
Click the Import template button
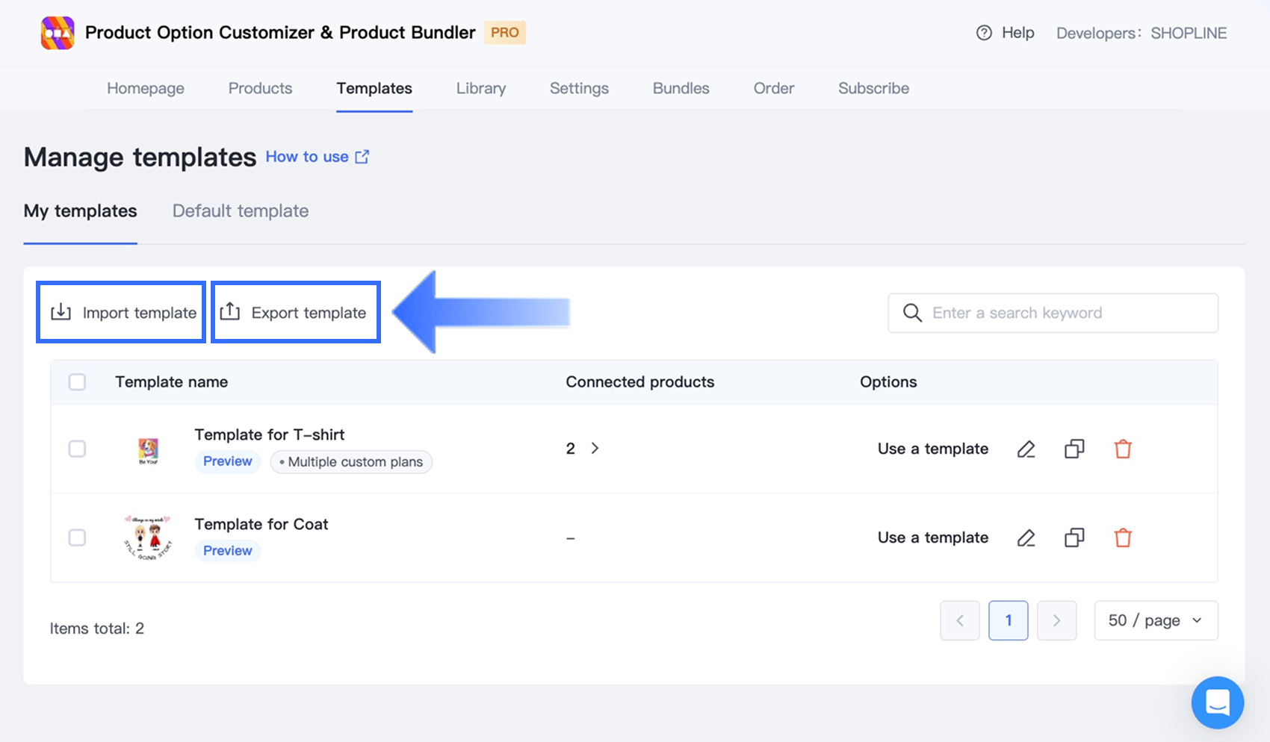122,313
